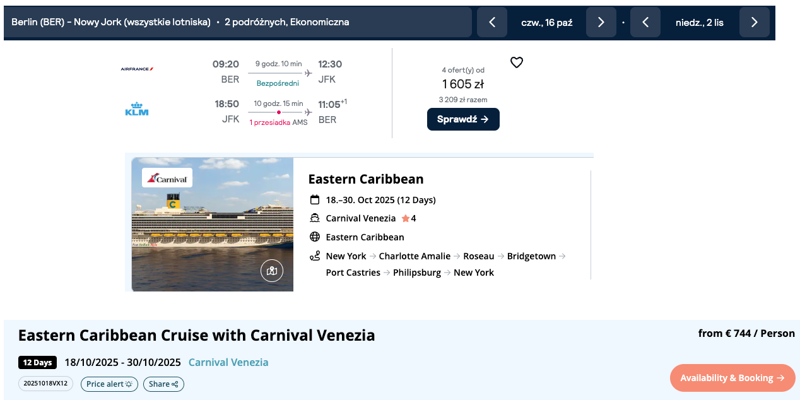The width and height of the screenshot is (800, 400).
Task: Click the Share button
Action: pyautogui.click(x=163, y=384)
